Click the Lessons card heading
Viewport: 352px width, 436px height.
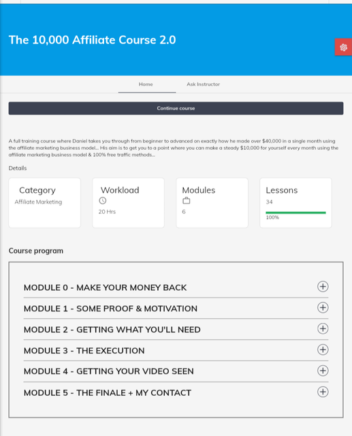click(282, 190)
